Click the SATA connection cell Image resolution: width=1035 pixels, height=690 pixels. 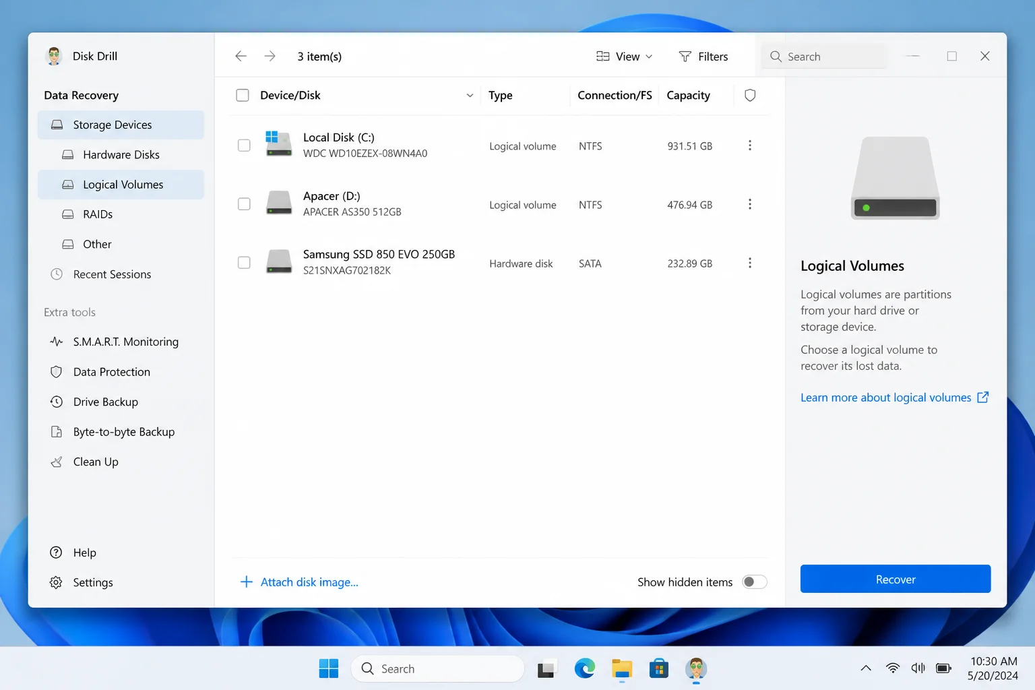[590, 263]
